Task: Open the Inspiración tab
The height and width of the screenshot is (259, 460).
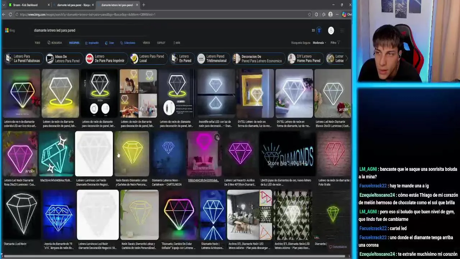Action: pos(92,43)
